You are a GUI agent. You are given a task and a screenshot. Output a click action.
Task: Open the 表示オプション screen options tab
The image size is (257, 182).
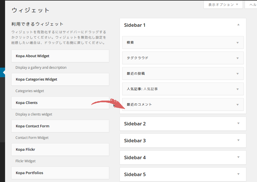click(223, 5)
